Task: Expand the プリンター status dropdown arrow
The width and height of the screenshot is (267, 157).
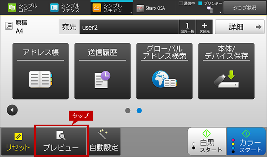Action: 220,12
